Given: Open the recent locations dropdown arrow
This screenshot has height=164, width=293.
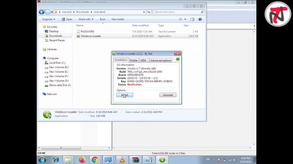Looking at the screenshot, I should (52, 12).
